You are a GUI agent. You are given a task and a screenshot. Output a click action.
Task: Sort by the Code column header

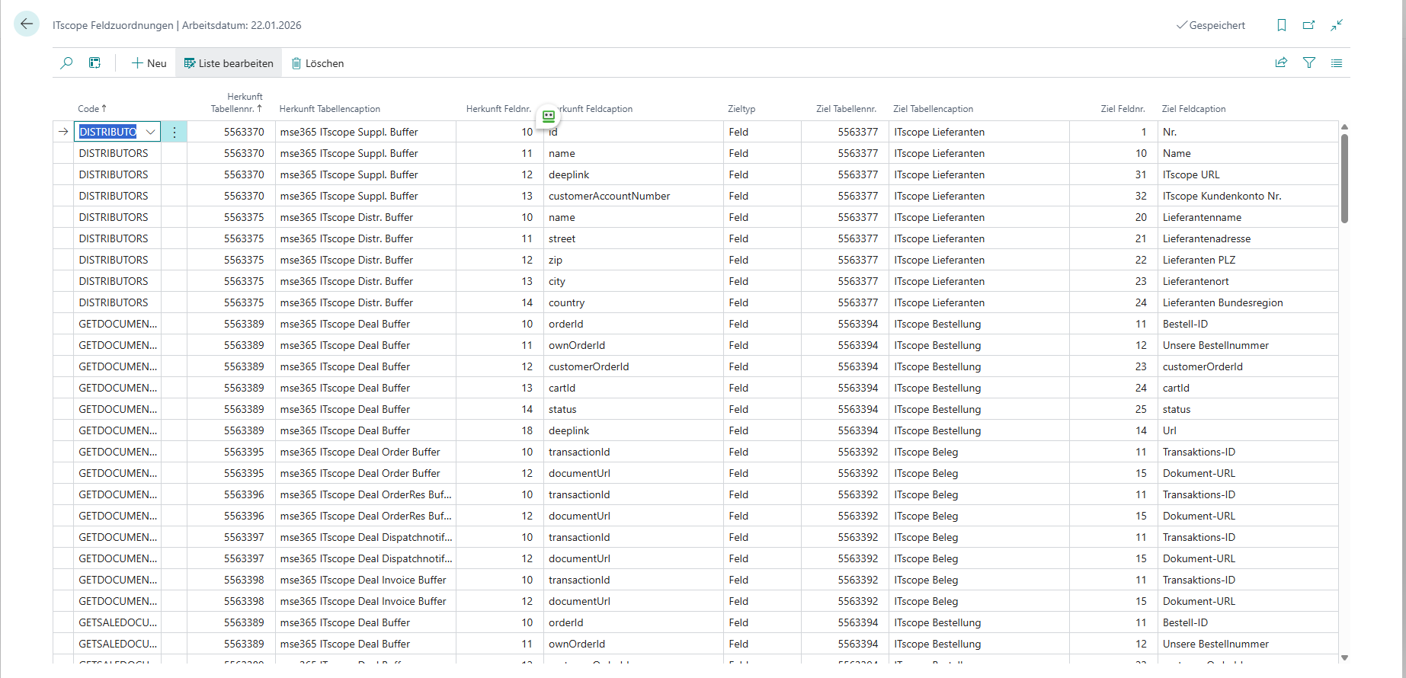91,109
